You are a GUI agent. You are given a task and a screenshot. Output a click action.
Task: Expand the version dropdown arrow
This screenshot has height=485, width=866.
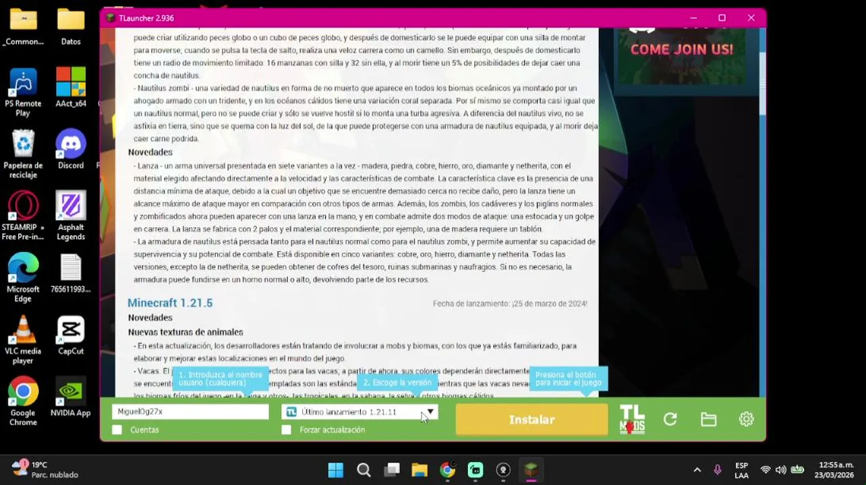tap(430, 412)
